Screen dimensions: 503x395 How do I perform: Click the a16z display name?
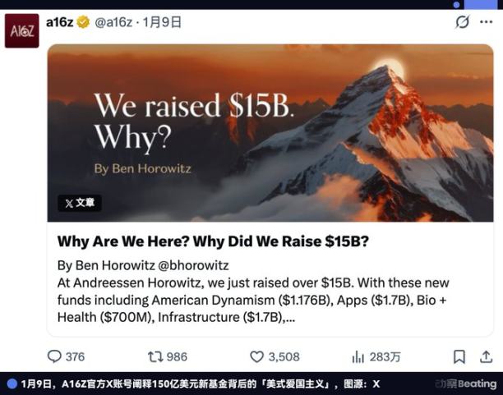pos(60,22)
